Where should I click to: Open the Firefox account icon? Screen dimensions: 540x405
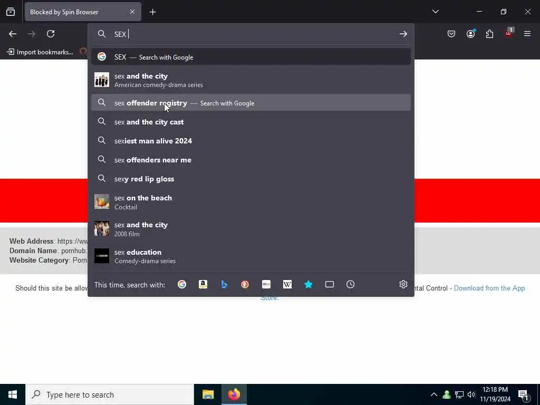(470, 34)
